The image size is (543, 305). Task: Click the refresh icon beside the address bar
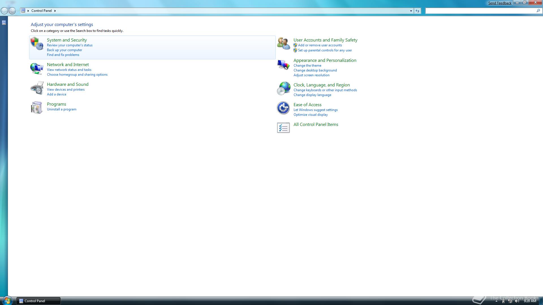[417, 11]
